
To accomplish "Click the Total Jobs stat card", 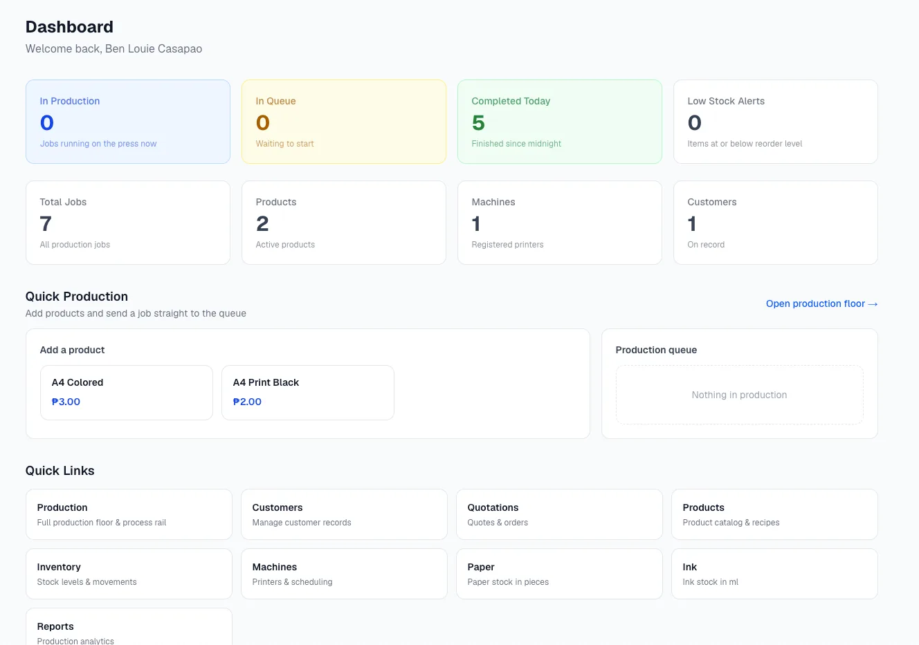I will tap(128, 223).
